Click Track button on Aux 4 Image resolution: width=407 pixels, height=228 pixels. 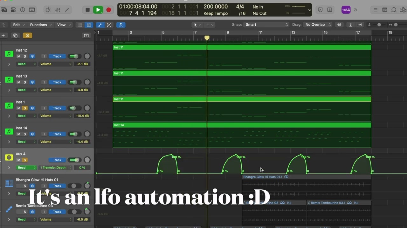click(57, 160)
